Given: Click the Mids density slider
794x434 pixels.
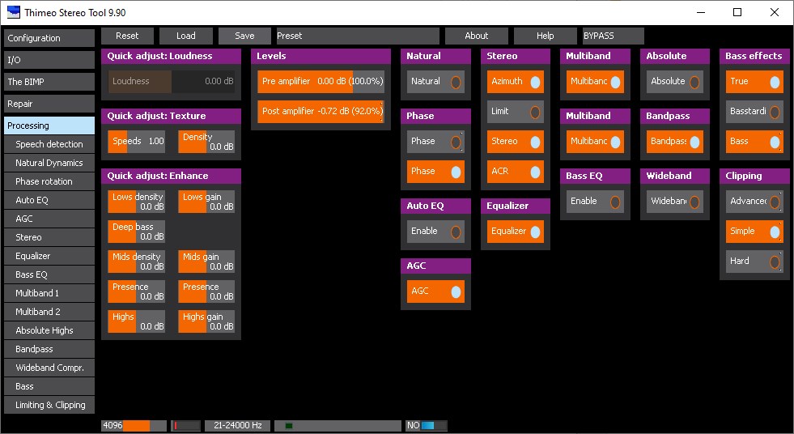Looking at the screenshot, I should (136, 262).
